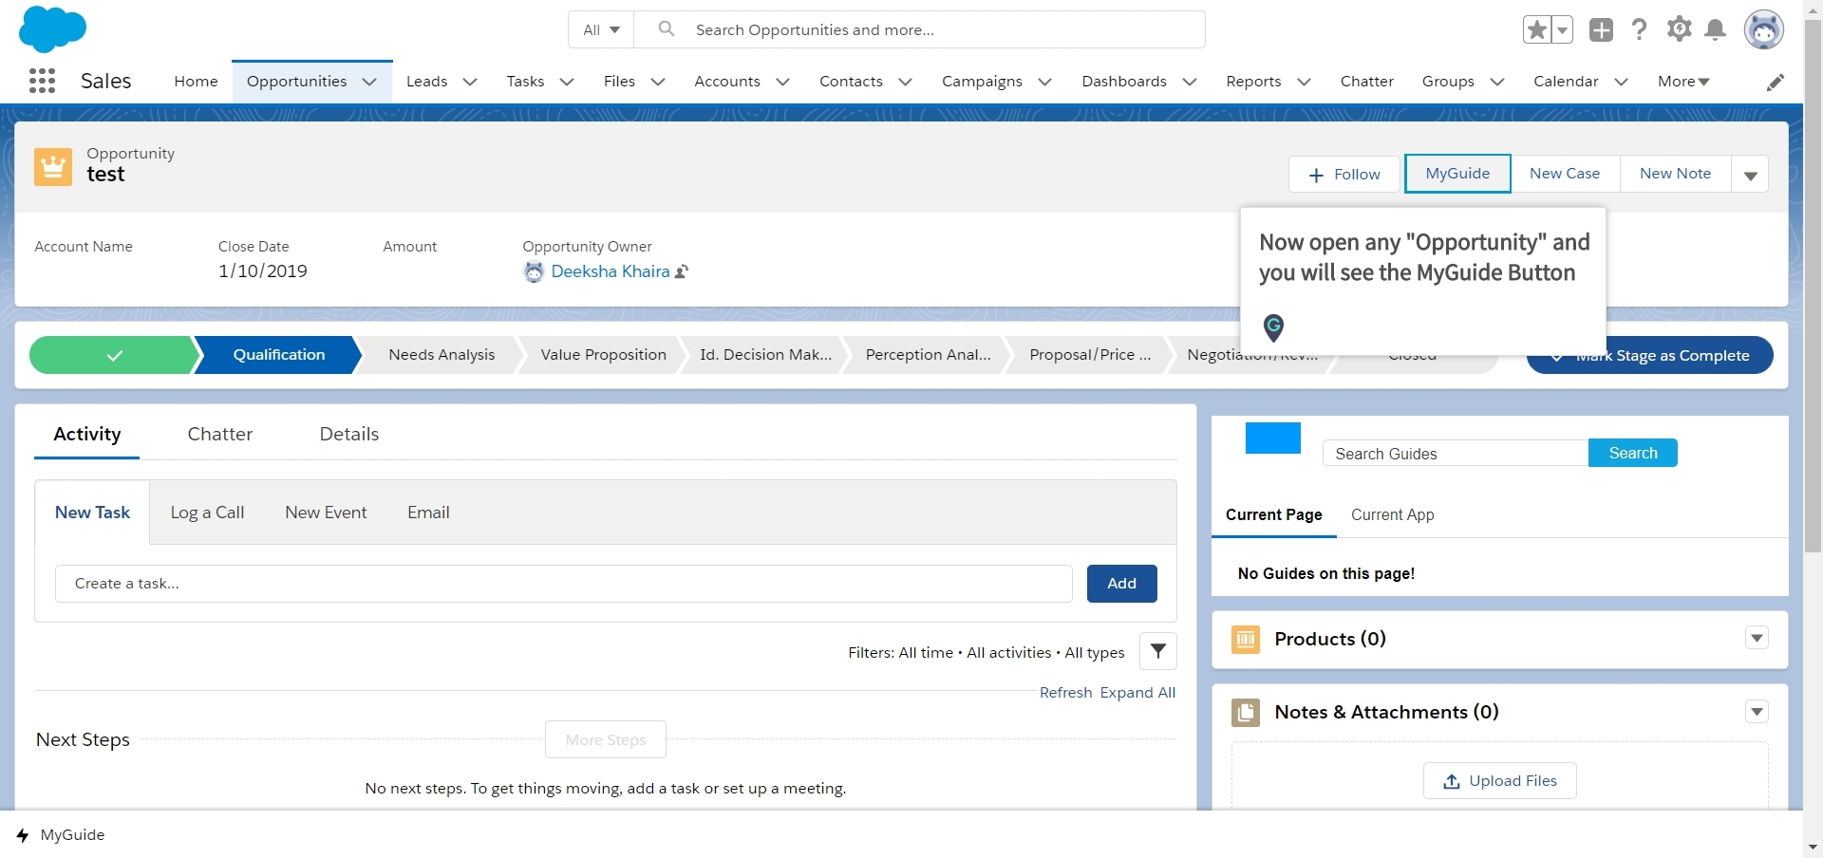Go to the Home tab

[x=196, y=82]
